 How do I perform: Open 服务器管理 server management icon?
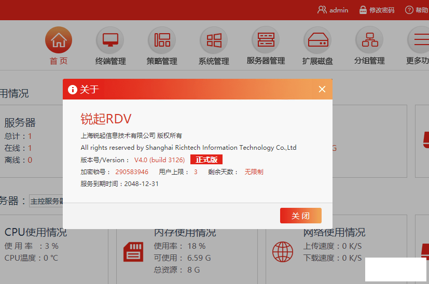click(x=266, y=40)
